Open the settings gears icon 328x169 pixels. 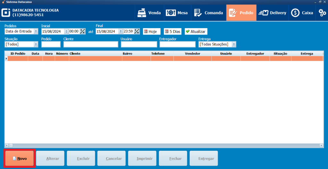(x=322, y=13)
